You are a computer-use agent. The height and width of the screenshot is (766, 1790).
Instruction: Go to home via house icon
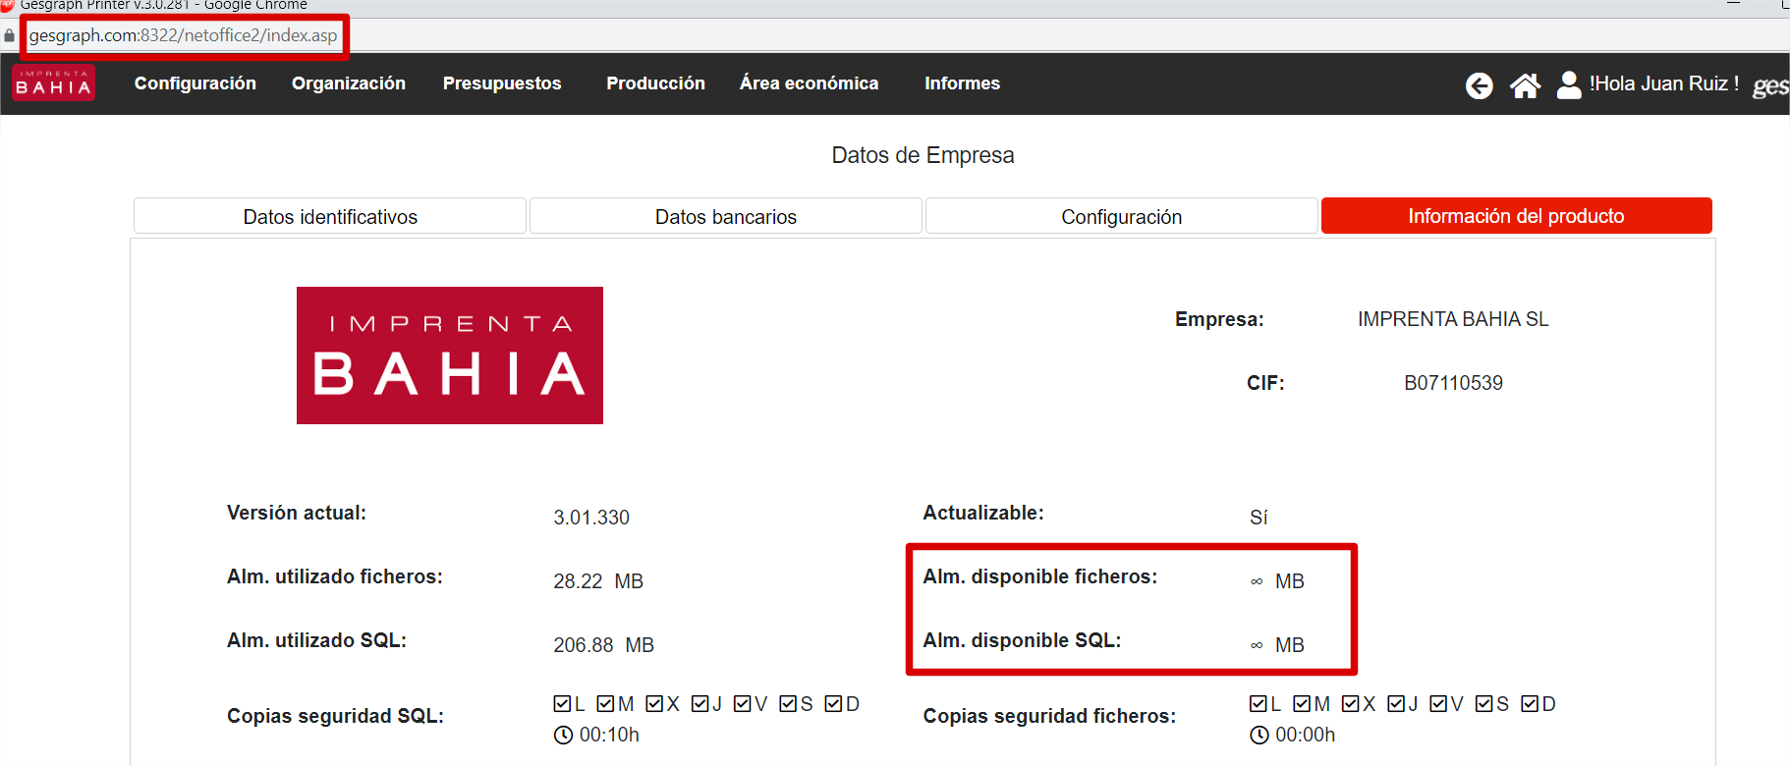tap(1525, 86)
